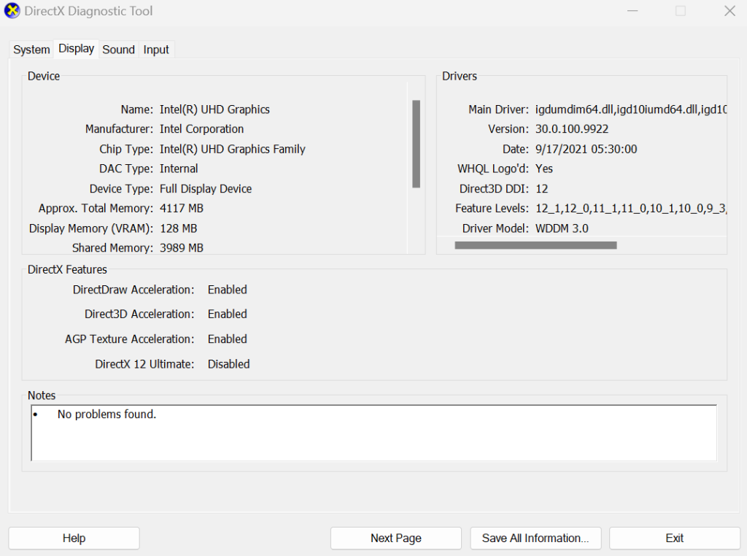Viewport: 747px width, 556px height.
Task: Click the Next Page button
Action: [395, 538]
